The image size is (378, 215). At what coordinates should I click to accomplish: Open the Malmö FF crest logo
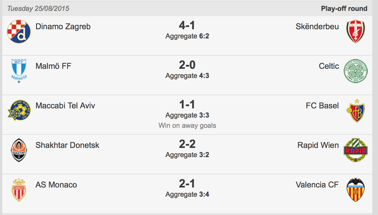point(19,71)
